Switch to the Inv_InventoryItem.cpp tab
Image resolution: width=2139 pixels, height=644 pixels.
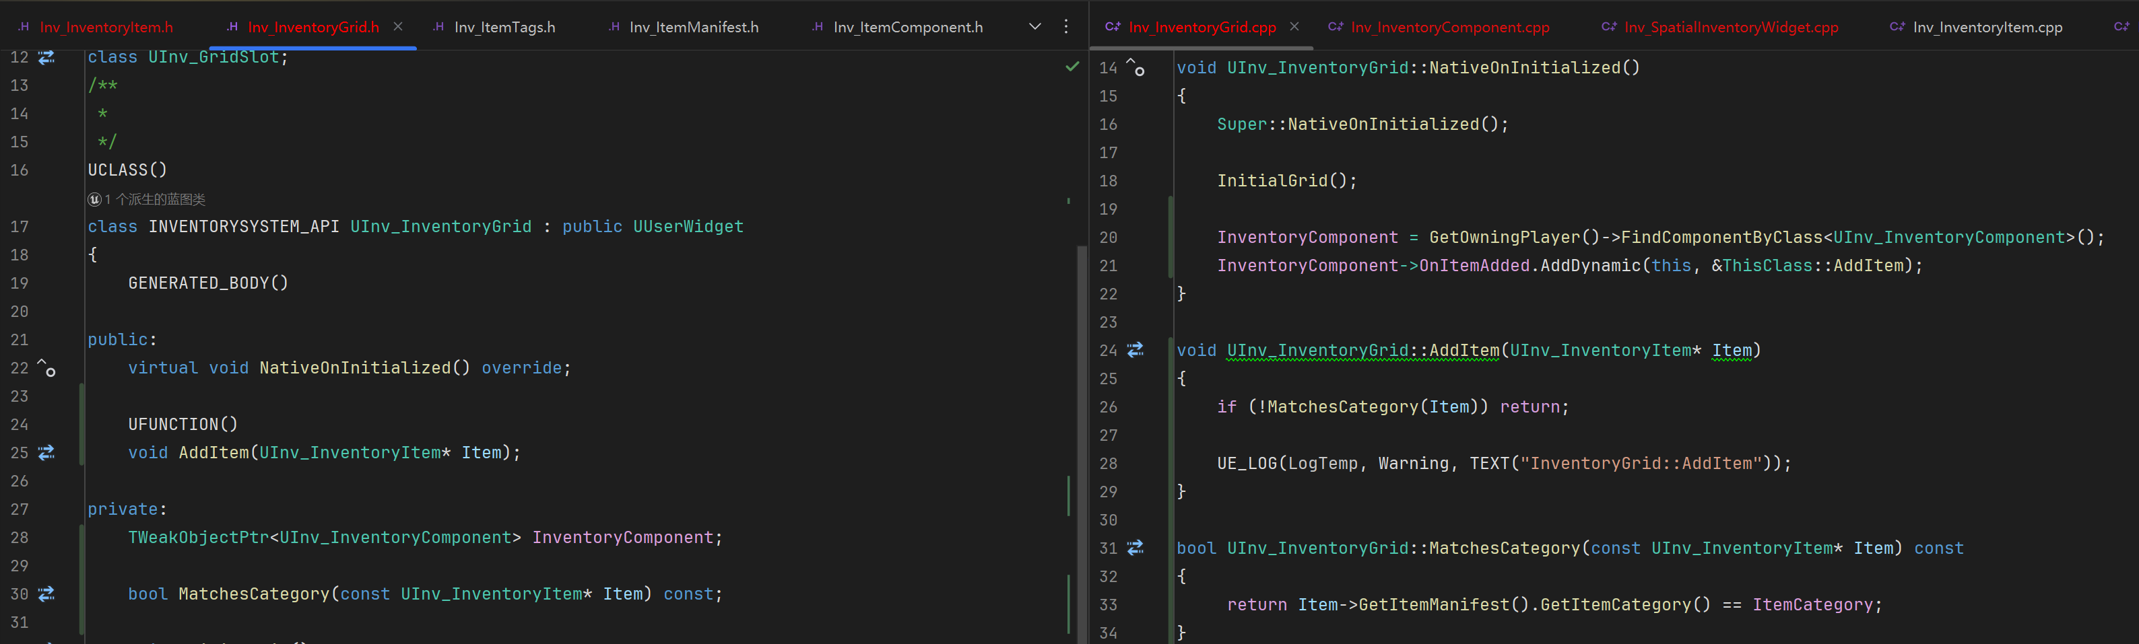pos(1976,28)
